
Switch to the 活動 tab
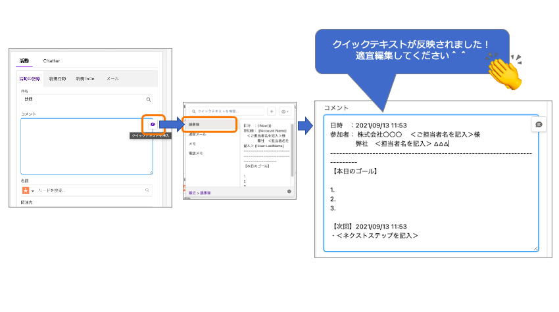(x=24, y=61)
